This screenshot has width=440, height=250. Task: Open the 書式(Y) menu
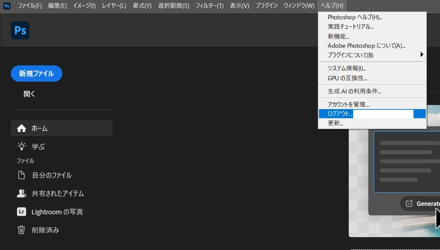tap(142, 6)
